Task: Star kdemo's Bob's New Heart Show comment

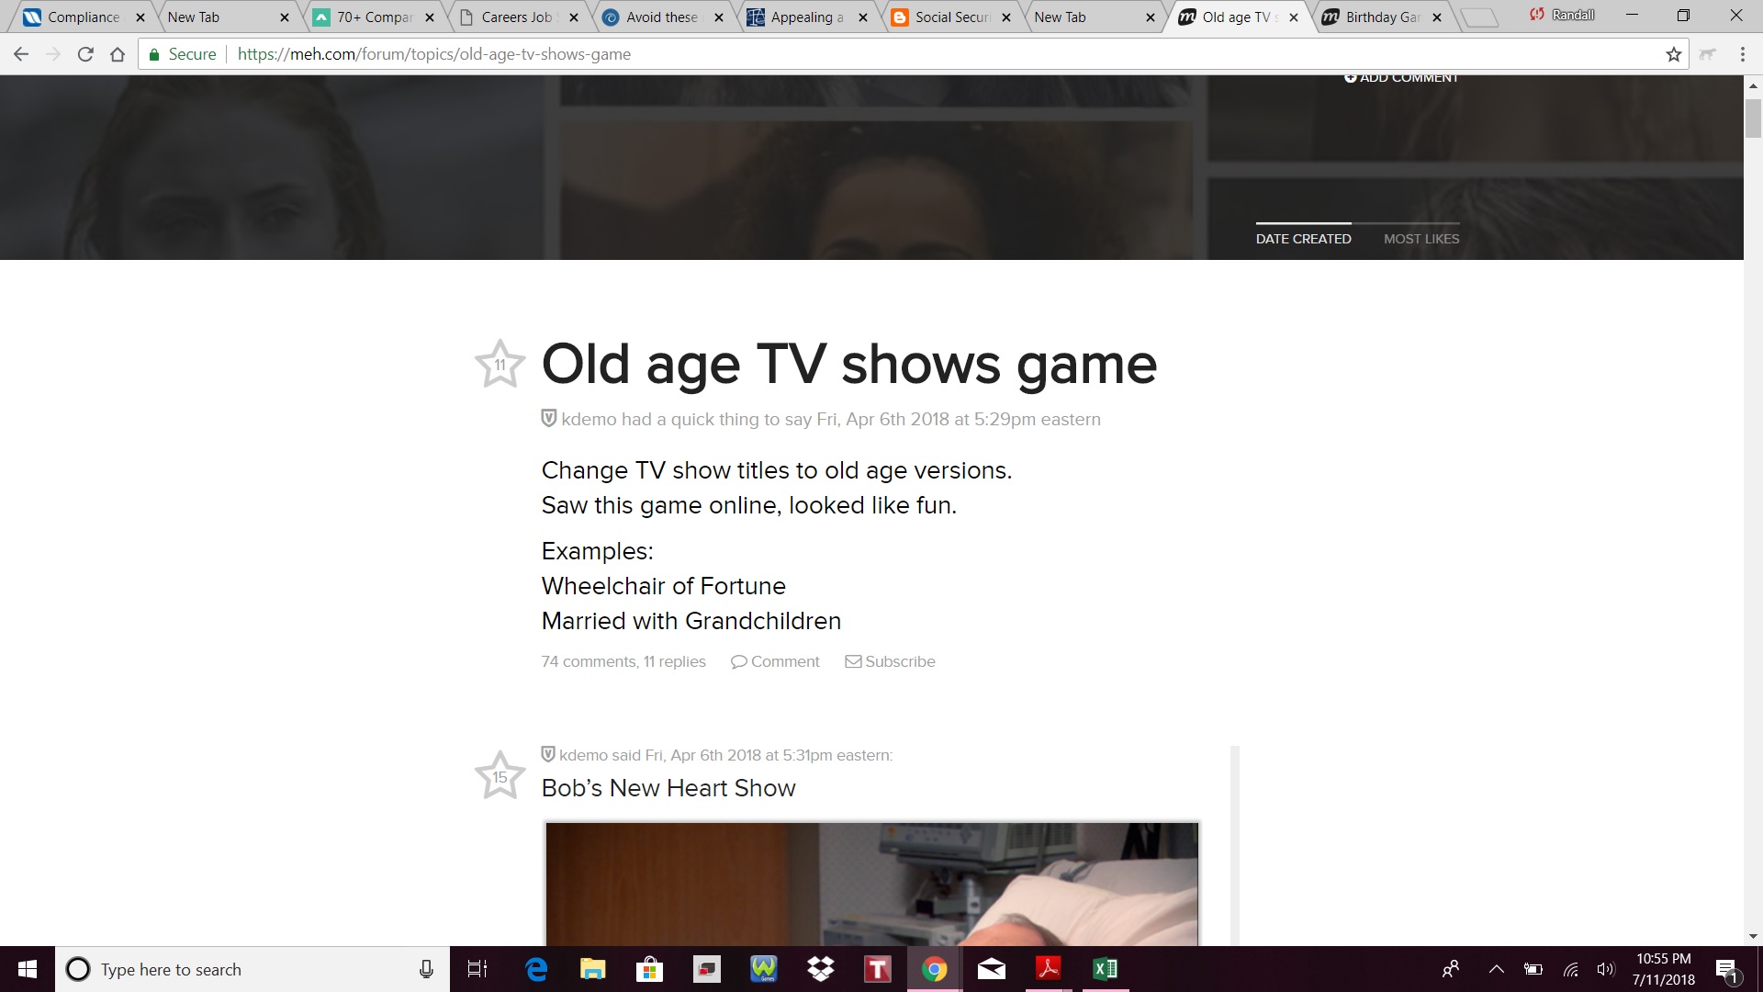Action: click(x=500, y=776)
